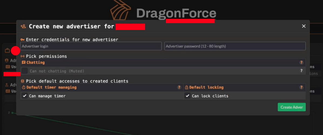Click the chat bubble icon beside Chatting
Viewport: 323px width, 135px height.
pos(24,63)
